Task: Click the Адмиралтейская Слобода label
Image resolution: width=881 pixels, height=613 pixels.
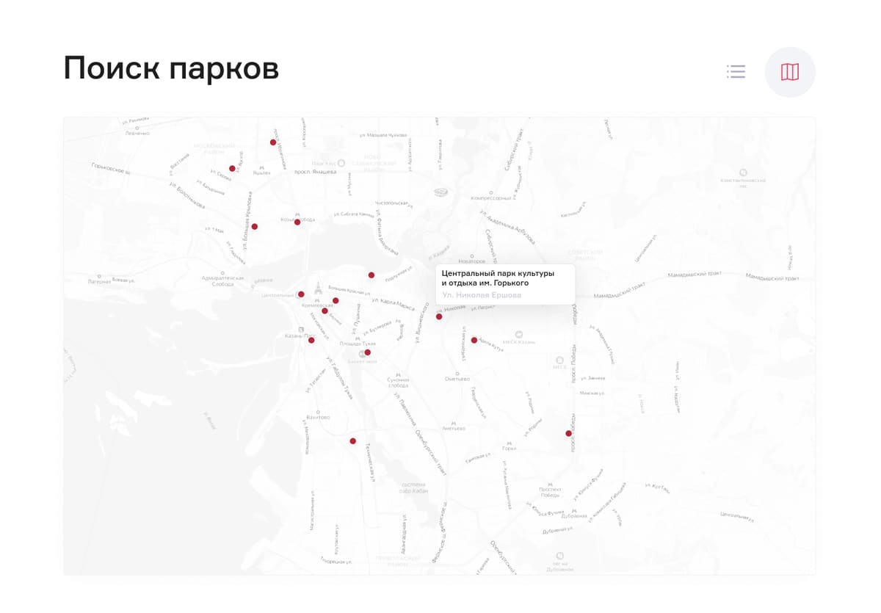Action: click(223, 281)
